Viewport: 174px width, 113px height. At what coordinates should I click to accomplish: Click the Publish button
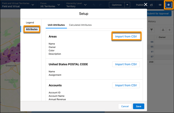coord(140,5)
